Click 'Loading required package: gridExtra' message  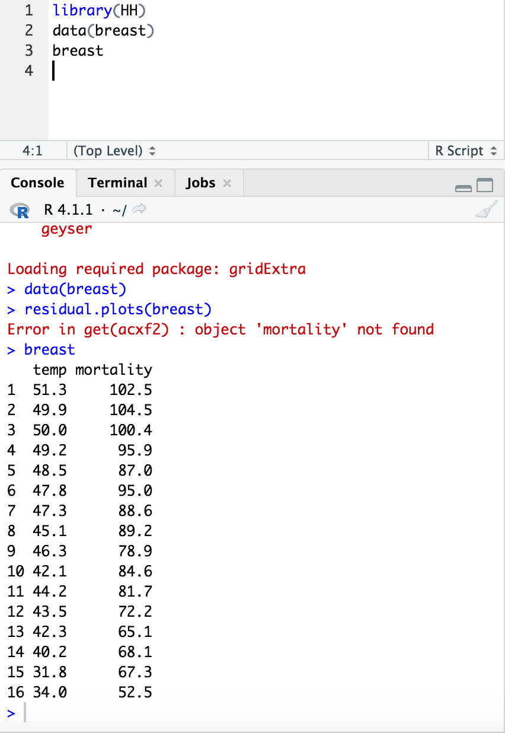pos(156,269)
